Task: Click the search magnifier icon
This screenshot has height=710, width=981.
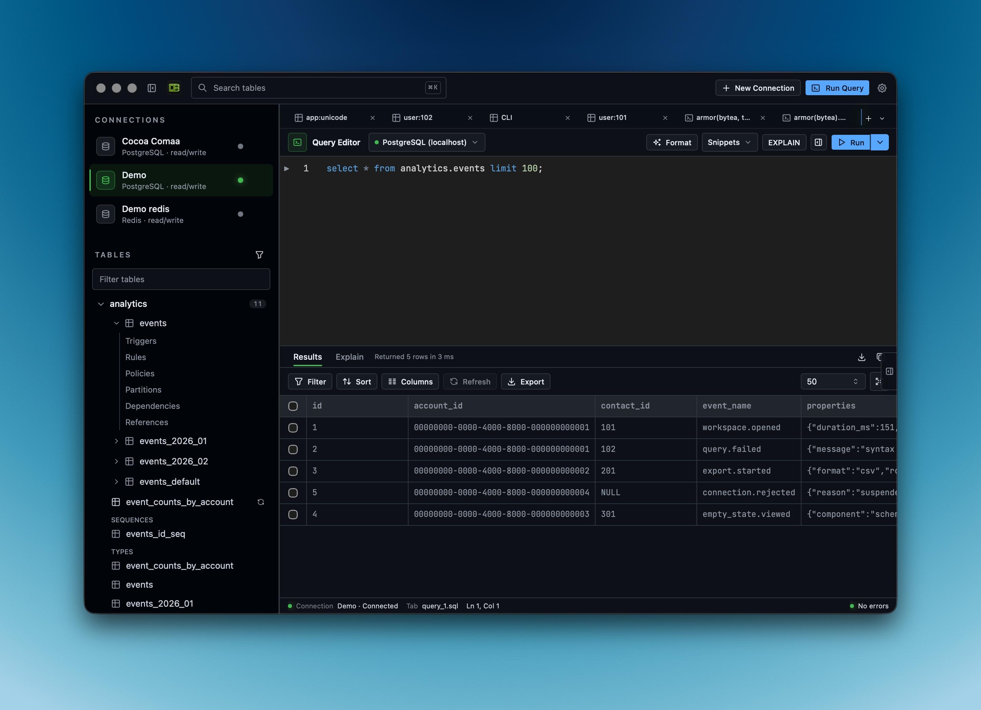Action: click(202, 88)
